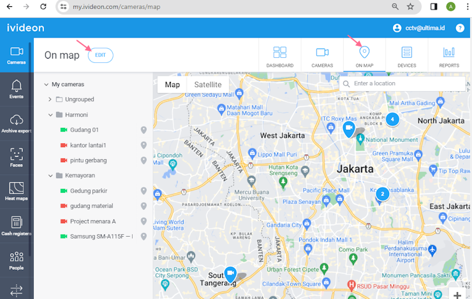Switch to the Dashboard tab
Image resolution: width=472 pixels, height=299 pixels.
point(279,57)
